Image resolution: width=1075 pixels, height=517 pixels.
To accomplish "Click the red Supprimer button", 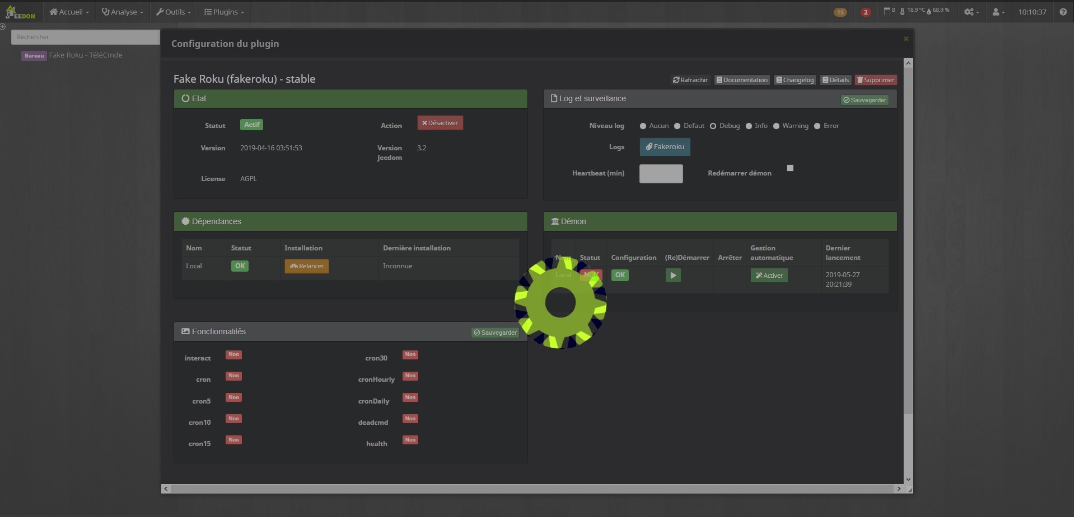I will tap(876, 80).
